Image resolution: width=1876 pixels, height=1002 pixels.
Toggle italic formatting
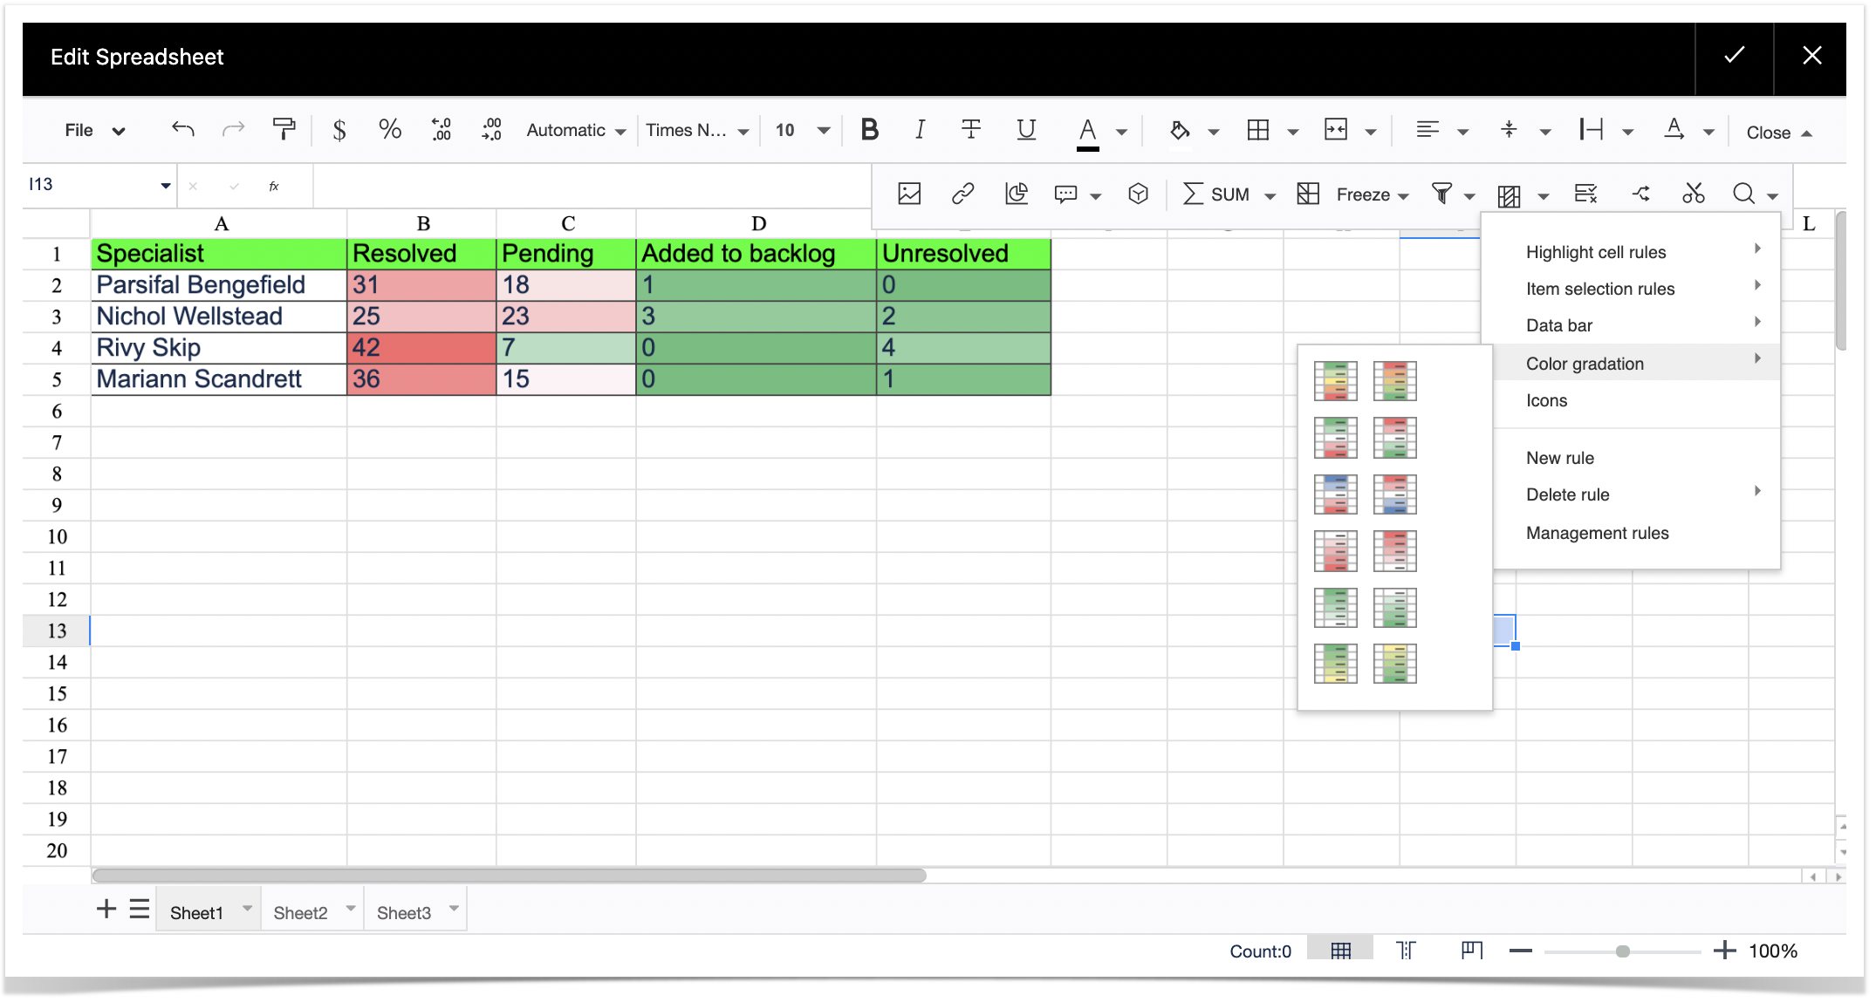920,130
